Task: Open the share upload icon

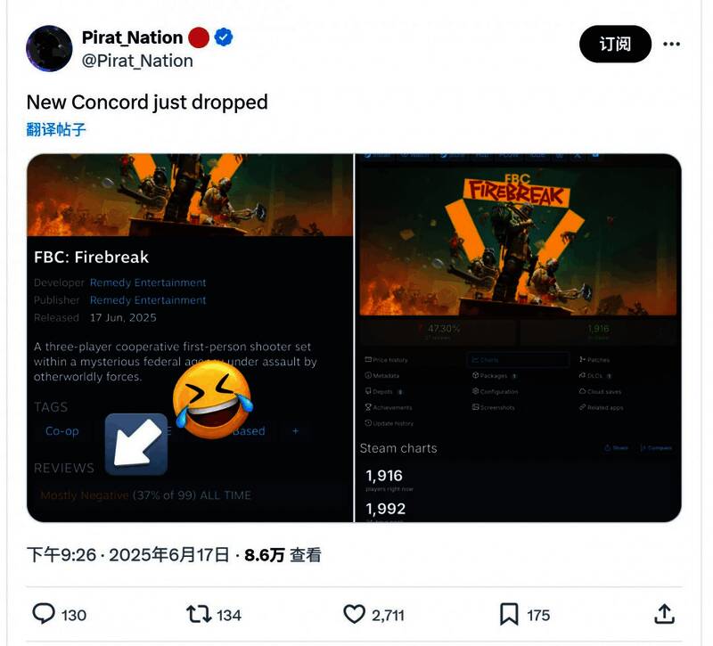Action: [x=664, y=614]
